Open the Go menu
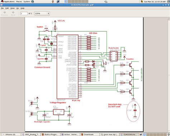 click(18, 8)
